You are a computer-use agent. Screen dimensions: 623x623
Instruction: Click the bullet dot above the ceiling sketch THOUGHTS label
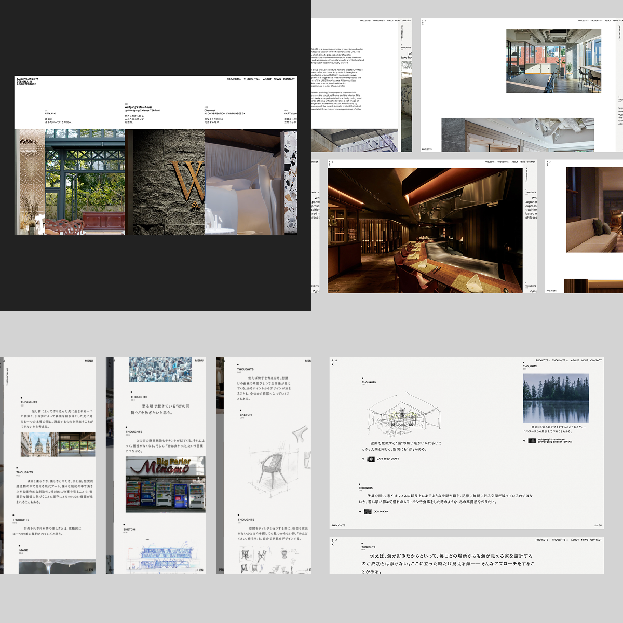click(x=363, y=378)
